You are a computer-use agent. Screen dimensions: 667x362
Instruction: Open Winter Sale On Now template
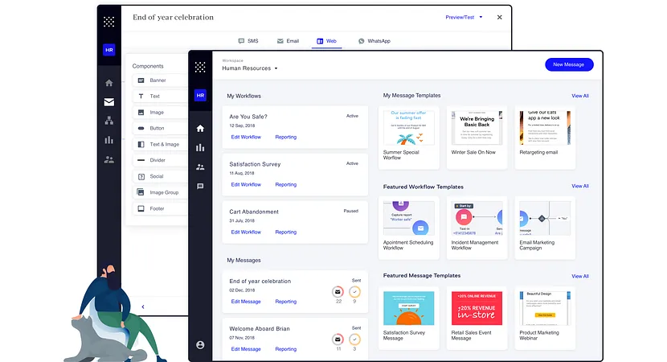click(477, 138)
